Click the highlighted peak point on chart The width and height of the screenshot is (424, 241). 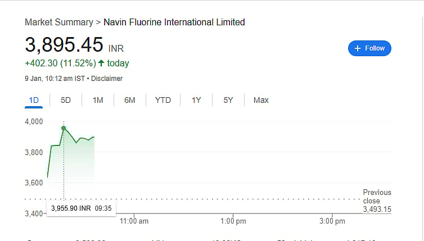64,128
